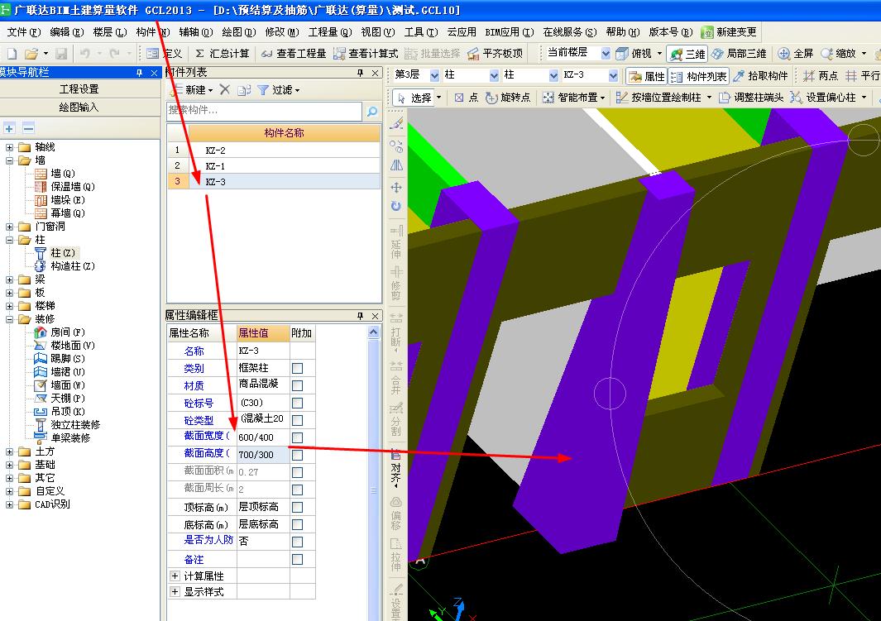Click 查看计算式 toolbar button
Screen dimensions: 881x621
coord(366,54)
